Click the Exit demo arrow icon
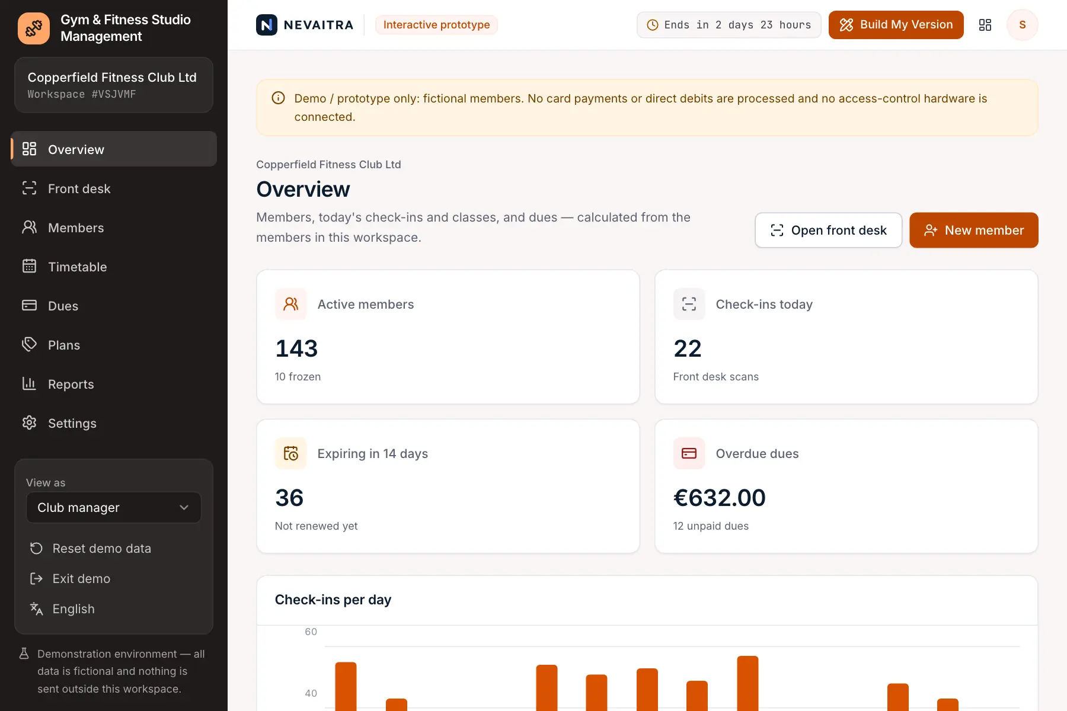The image size is (1067, 711). pyautogui.click(x=37, y=579)
